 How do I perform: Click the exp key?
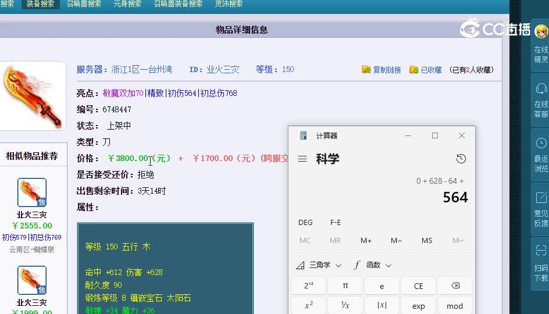[x=418, y=306]
